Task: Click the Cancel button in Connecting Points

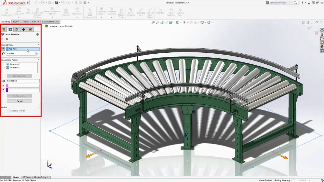Action: 20,101
